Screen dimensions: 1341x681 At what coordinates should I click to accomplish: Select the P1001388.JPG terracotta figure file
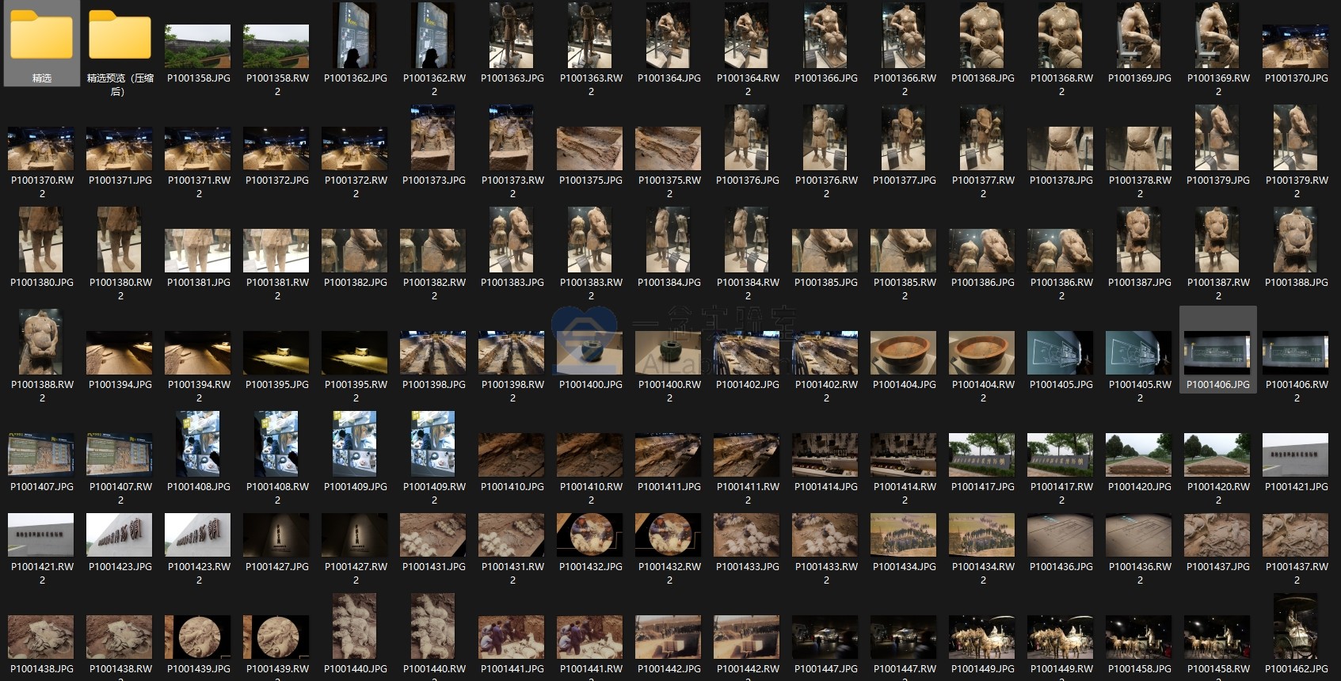(x=1296, y=240)
